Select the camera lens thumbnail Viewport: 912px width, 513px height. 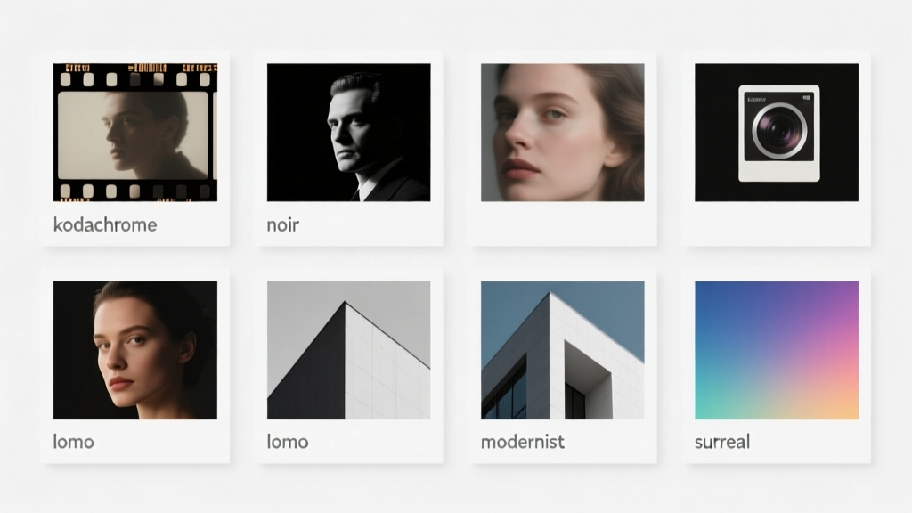click(777, 133)
